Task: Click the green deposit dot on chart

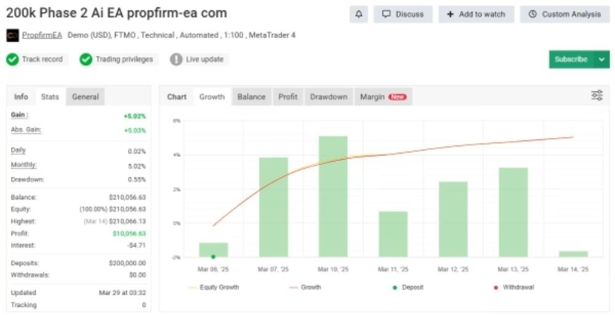Action: click(x=213, y=257)
